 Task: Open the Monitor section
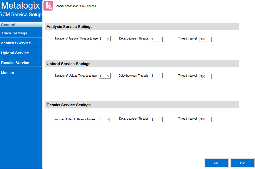(8, 72)
